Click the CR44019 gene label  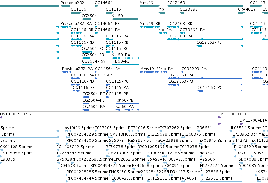point(247,9)
